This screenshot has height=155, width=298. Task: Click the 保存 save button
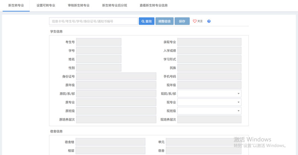click(182, 21)
